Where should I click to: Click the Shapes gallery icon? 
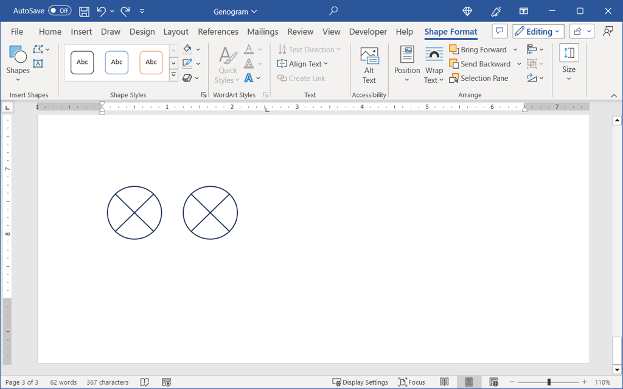[18, 60]
